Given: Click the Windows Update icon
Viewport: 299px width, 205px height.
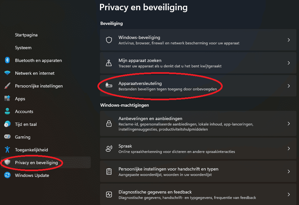Looking at the screenshot, I should point(7,175).
